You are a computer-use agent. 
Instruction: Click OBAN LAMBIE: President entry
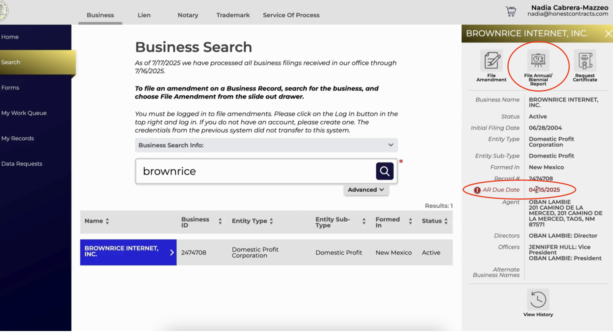pos(565,258)
